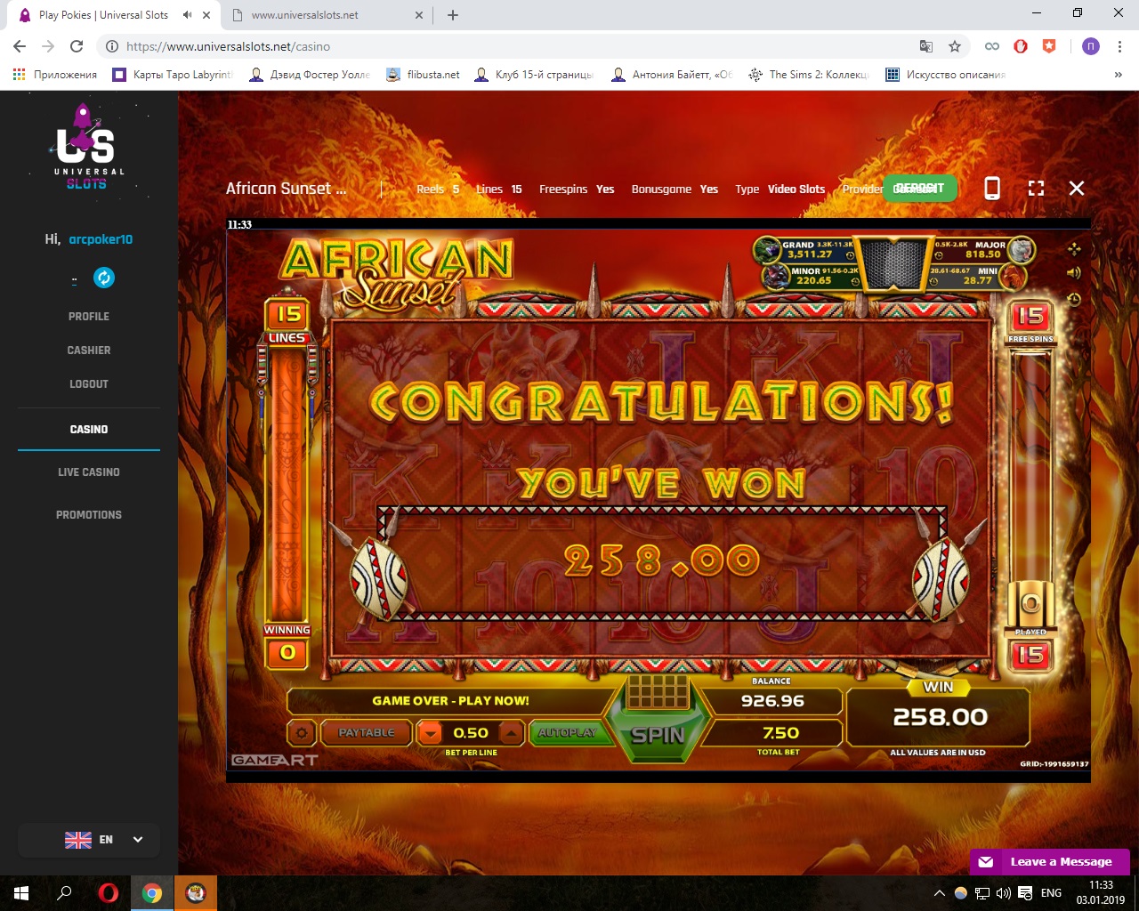Image resolution: width=1139 pixels, height=911 pixels.
Task: Click the Major jackpot rhino icon
Action: click(x=1022, y=250)
